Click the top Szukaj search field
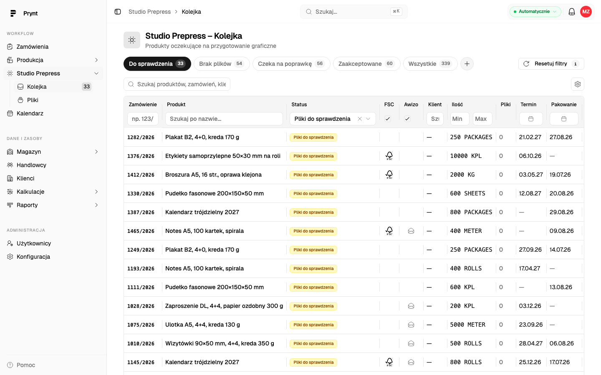 point(354,12)
